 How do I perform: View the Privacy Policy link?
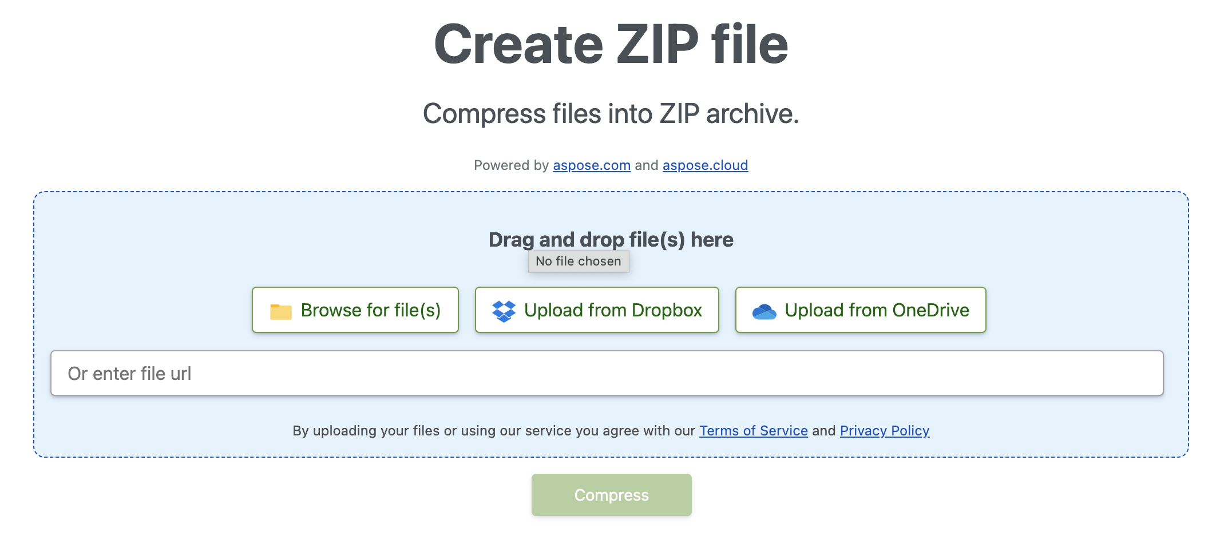click(884, 431)
